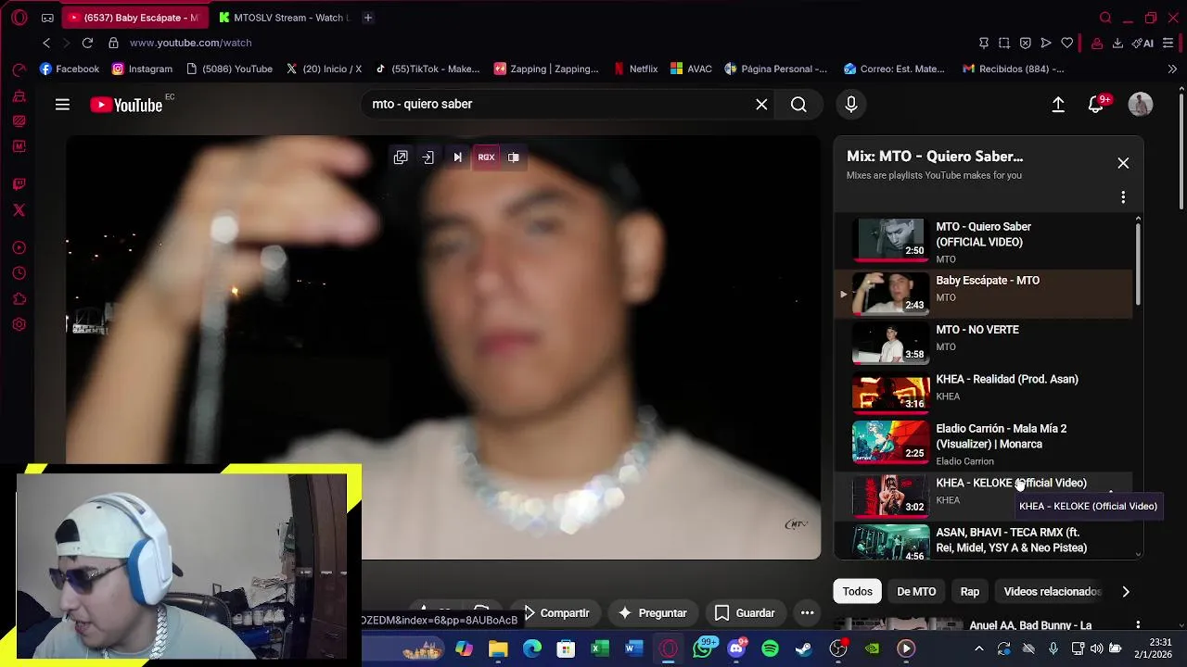Go to the YouTube home logo

(126, 105)
